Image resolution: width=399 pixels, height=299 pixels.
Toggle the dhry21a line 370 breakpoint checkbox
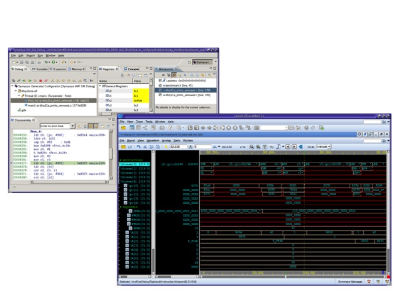(160, 95)
